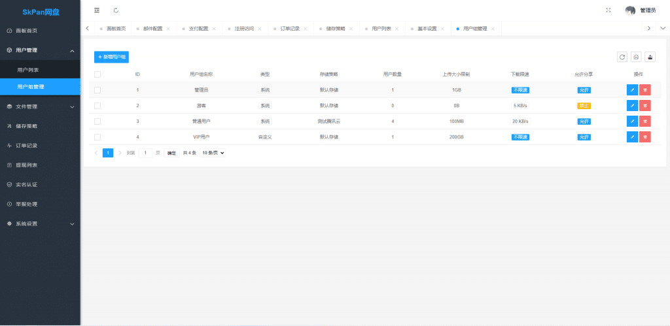670x326 pixels.
Task: Delete the 普通用户 user group
Action: coord(645,121)
